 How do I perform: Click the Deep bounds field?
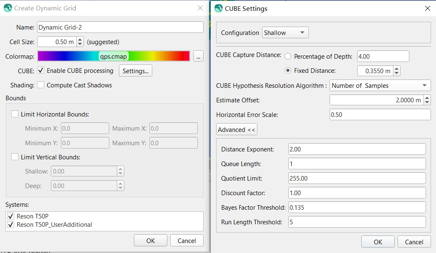[x=84, y=186]
